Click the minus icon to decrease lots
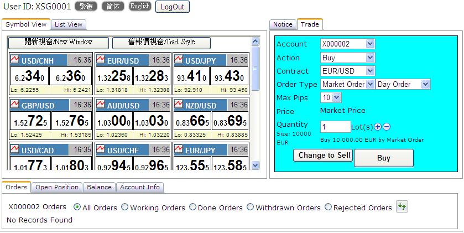 point(387,127)
